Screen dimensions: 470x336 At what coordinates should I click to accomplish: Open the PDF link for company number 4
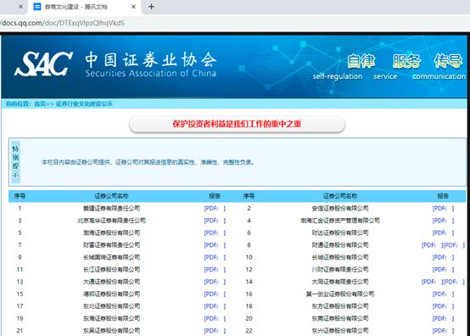point(443,221)
